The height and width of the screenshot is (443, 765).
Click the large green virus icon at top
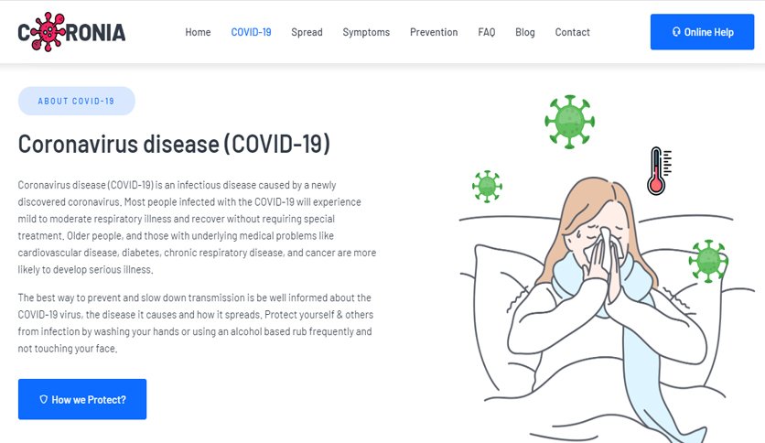coord(569,122)
